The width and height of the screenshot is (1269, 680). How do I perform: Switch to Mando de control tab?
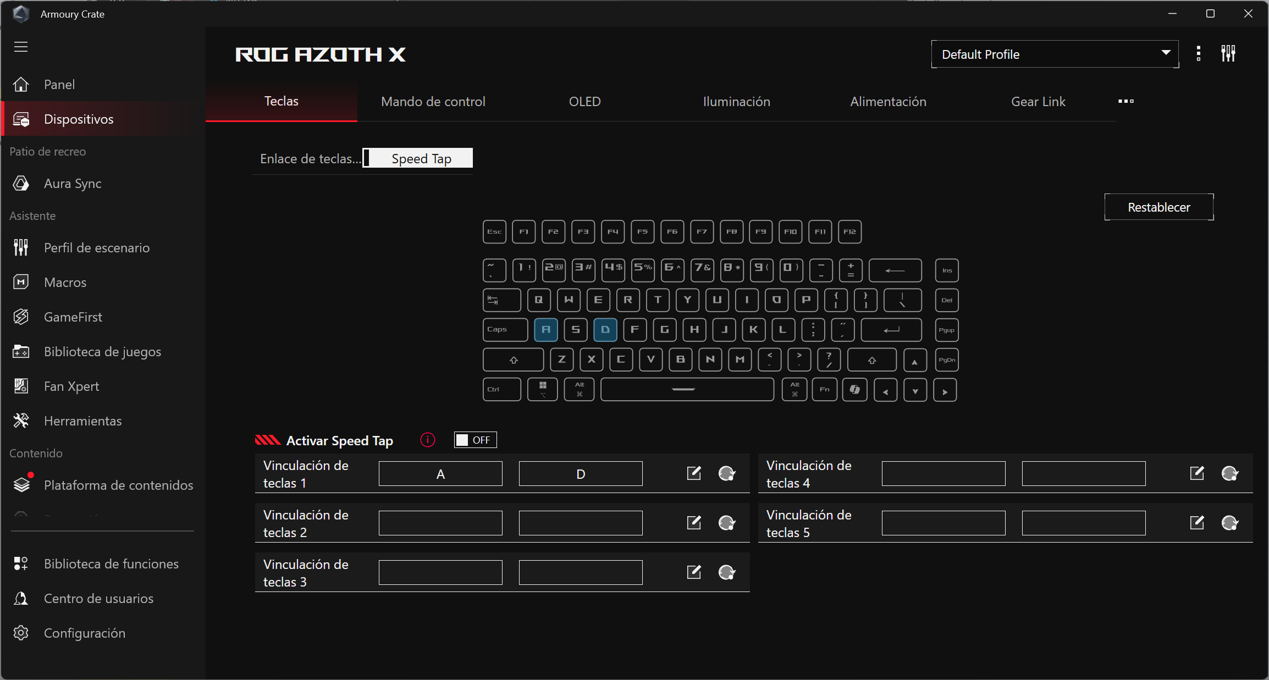433,102
